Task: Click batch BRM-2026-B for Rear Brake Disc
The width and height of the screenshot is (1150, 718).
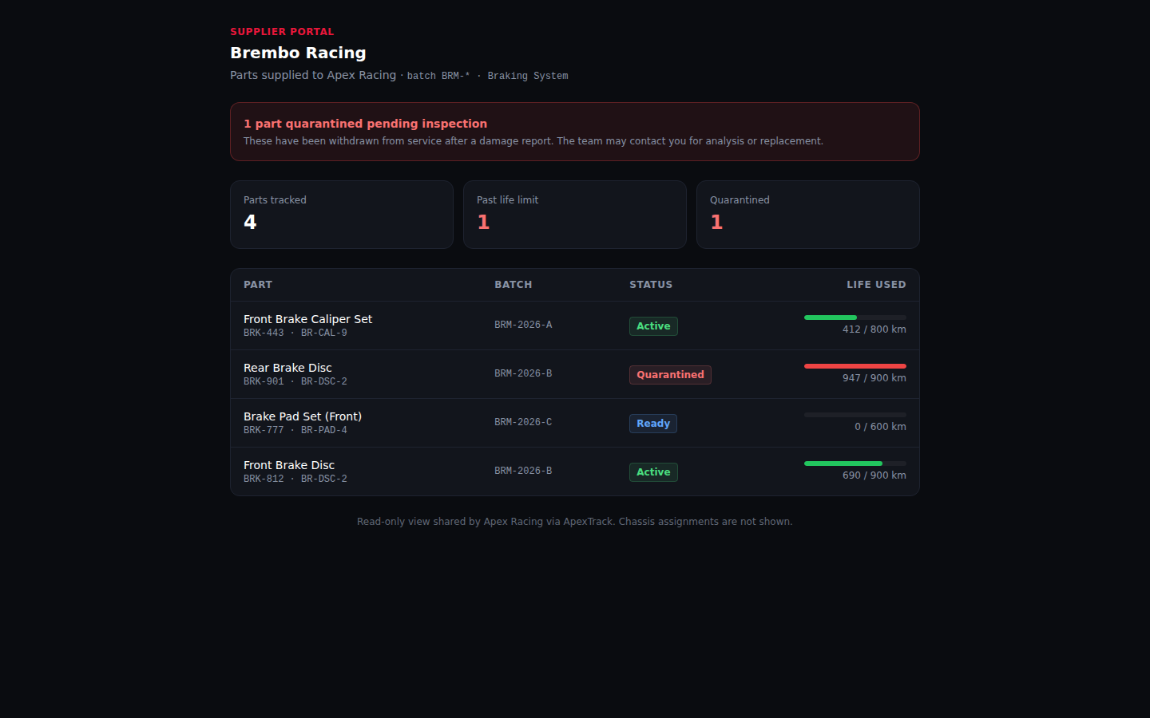Action: point(523,373)
